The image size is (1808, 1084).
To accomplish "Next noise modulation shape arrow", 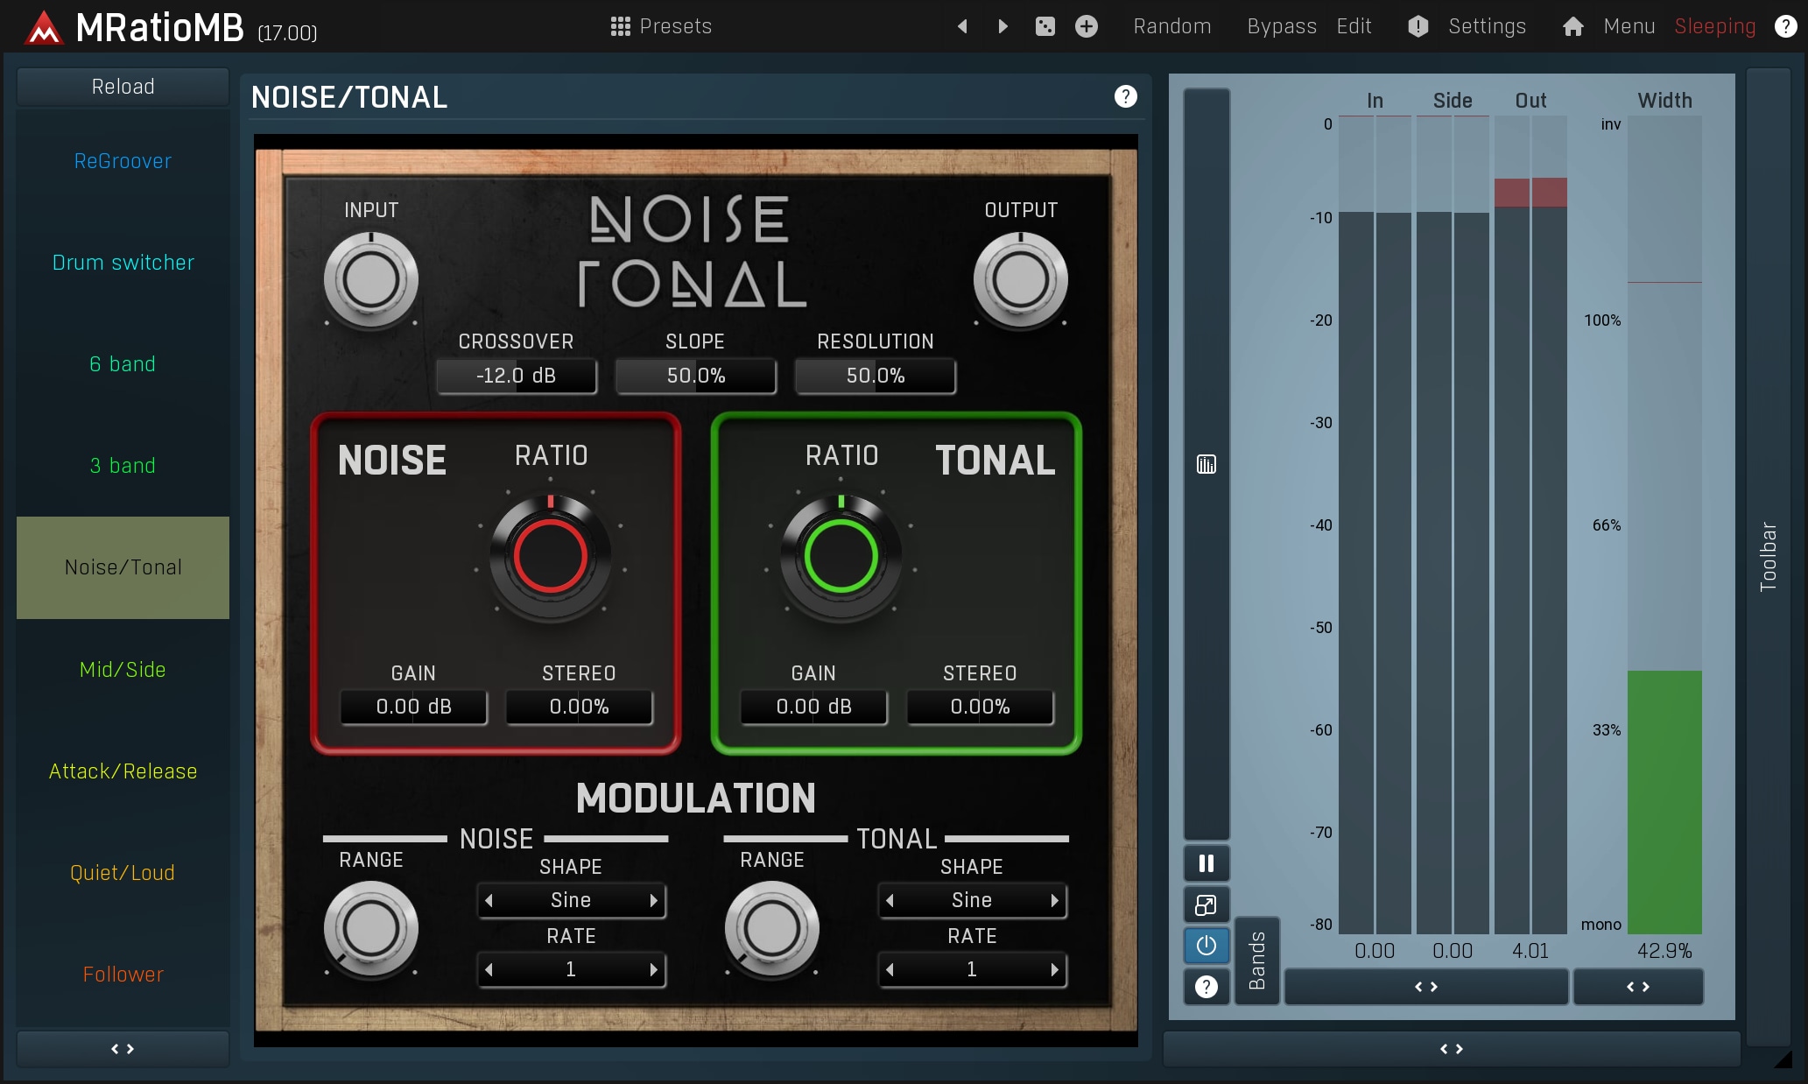I will (x=653, y=900).
